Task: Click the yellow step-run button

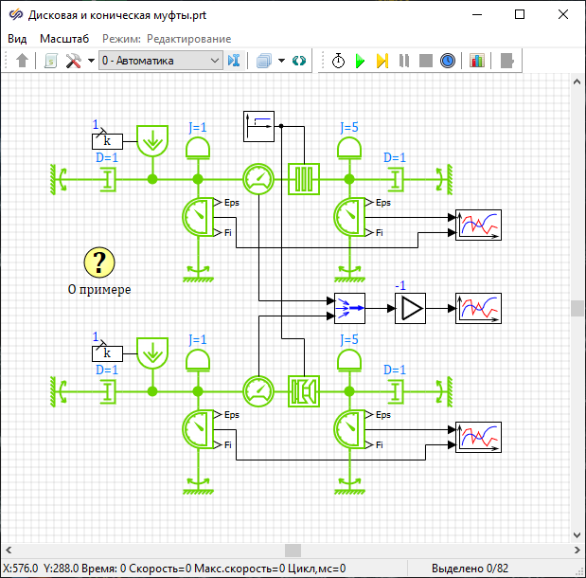Action: click(x=382, y=61)
